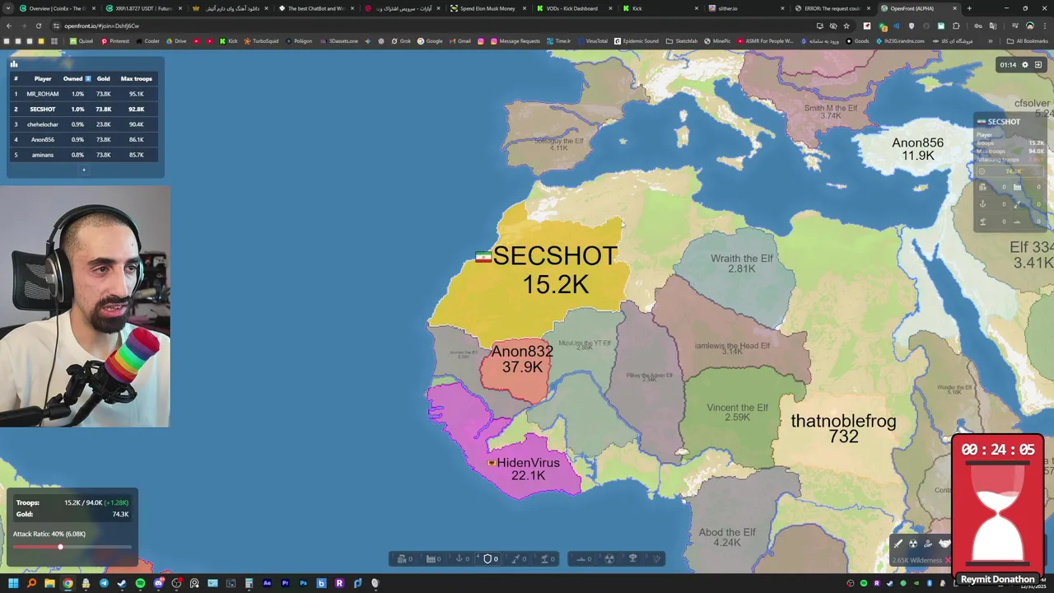Open Spotify from taskbar

pos(140,583)
